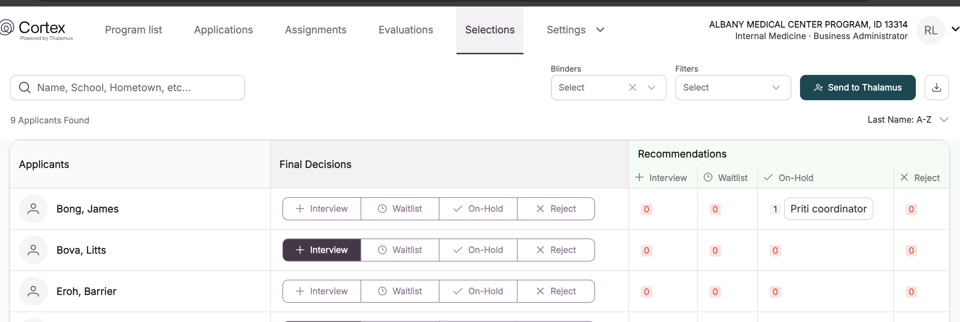Expand the Settings menu
The width and height of the screenshot is (960, 322).
pos(575,30)
